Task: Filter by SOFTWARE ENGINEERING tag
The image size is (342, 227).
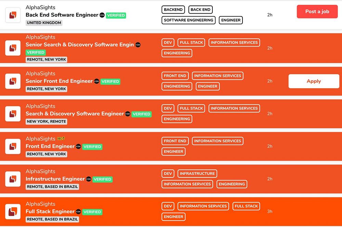Action: coord(188,20)
